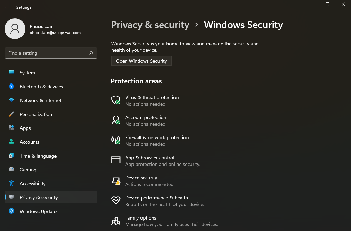Select Network & internet
351x231 pixels.
[x=51, y=100]
